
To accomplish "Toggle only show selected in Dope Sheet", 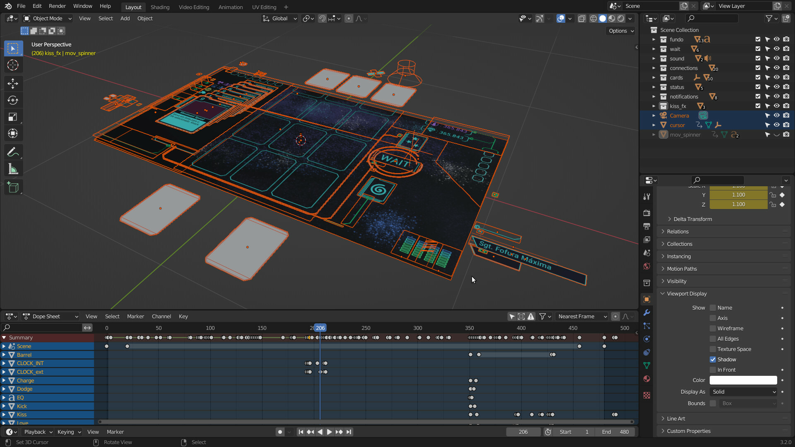I will pyautogui.click(x=512, y=317).
